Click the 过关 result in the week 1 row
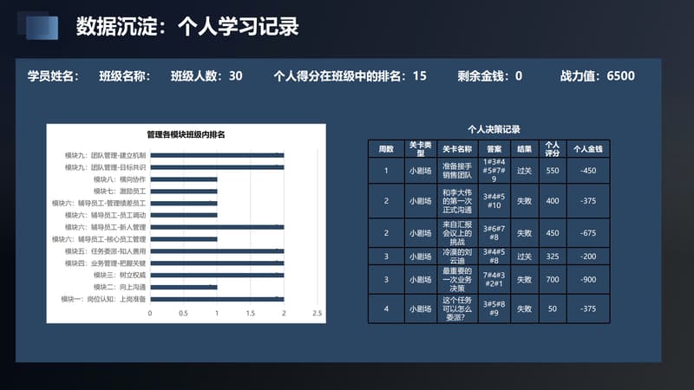 (x=524, y=171)
